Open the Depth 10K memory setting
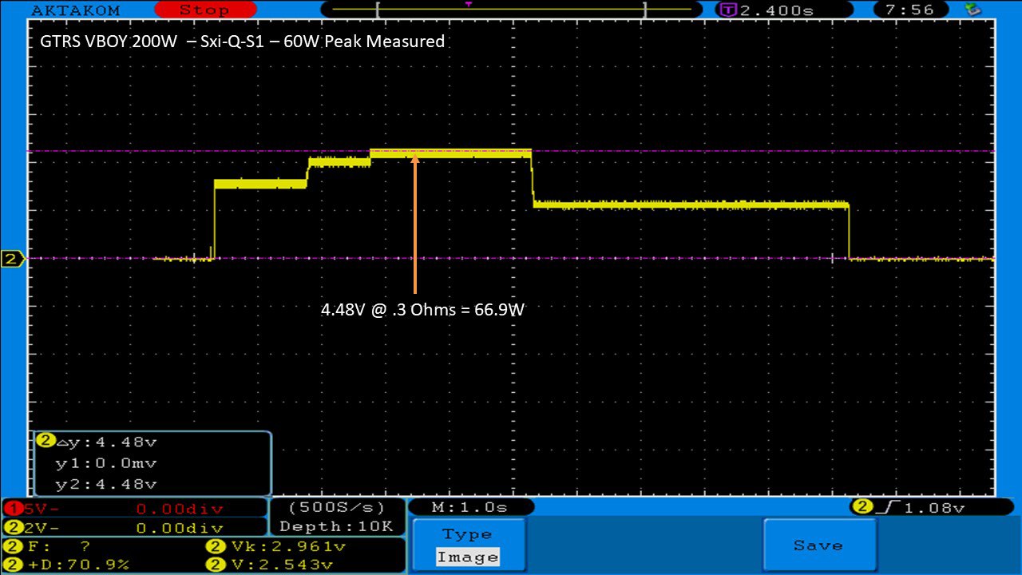 [x=336, y=527]
